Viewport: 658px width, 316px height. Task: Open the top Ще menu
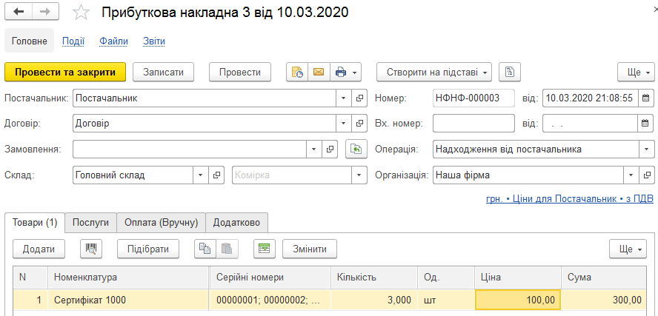pos(636,72)
